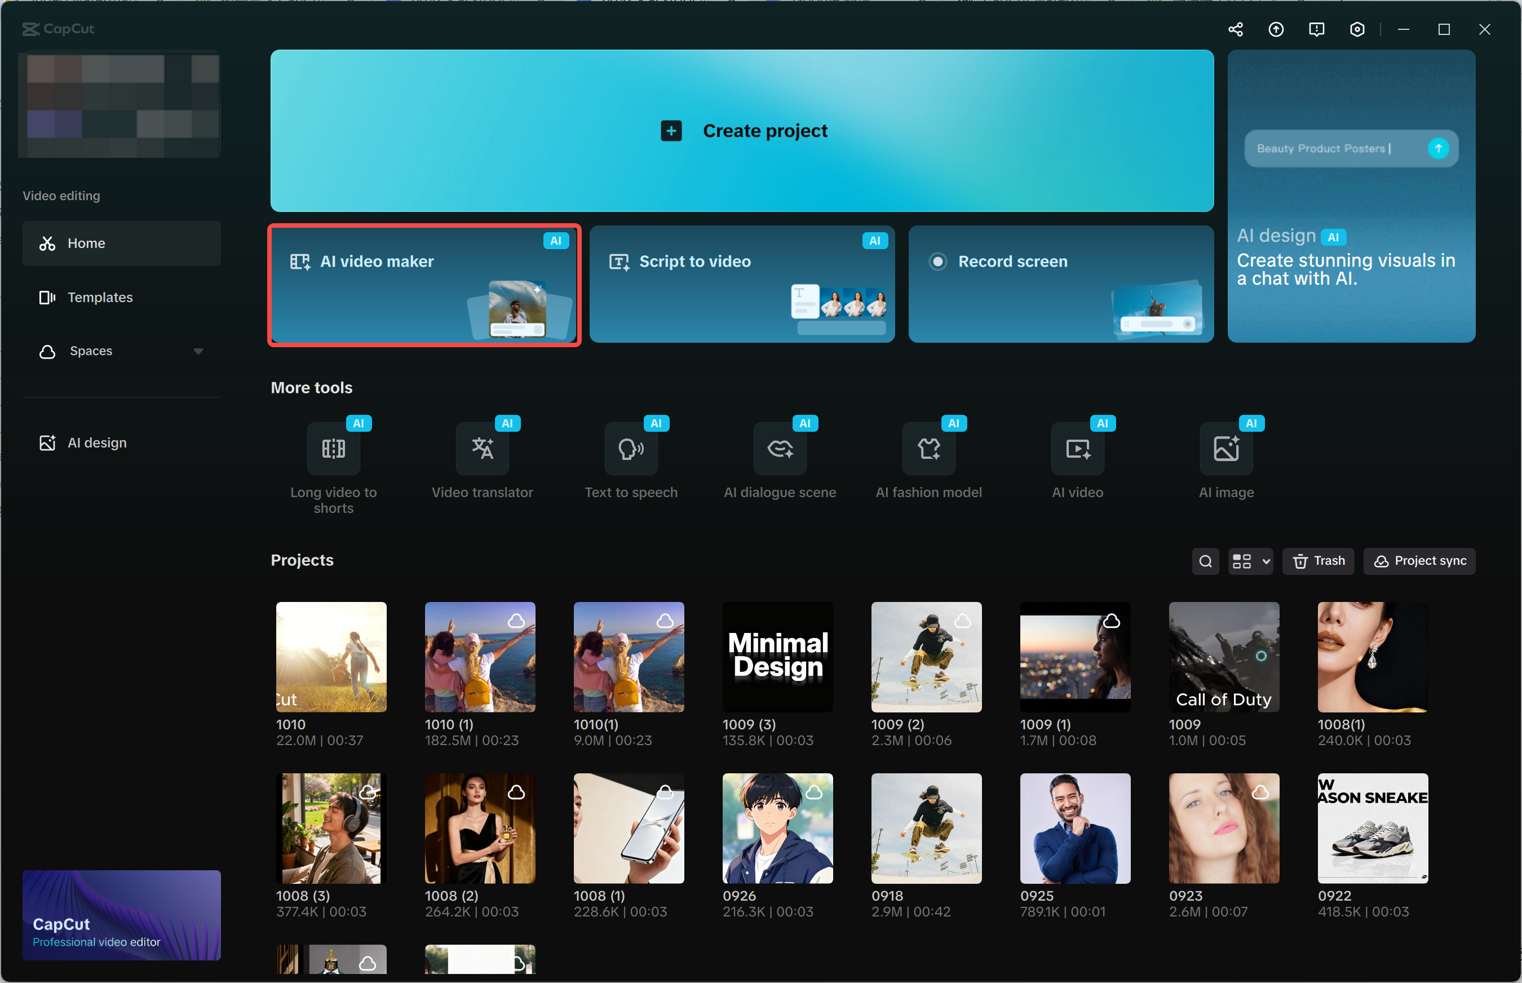Click the cloud icon on project 1010 (1)

516,621
